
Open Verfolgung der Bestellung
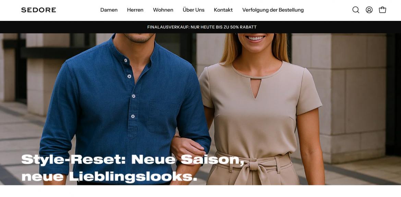273,10
